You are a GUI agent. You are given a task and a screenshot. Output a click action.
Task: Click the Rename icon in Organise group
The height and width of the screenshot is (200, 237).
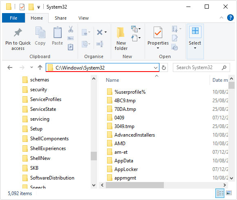click(100, 44)
